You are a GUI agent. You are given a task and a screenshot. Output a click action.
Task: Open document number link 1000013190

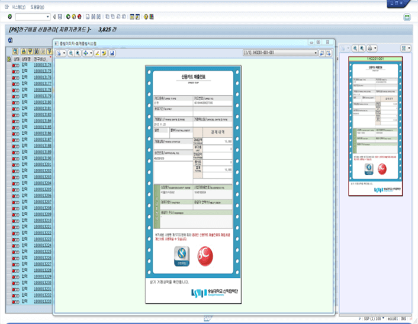pos(42,158)
